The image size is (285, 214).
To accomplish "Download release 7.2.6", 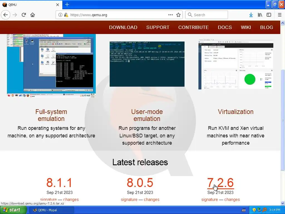I will (220, 183).
